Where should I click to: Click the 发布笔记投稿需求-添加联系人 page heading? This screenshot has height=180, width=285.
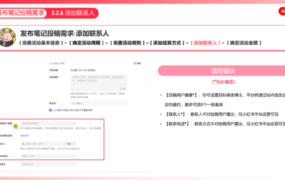click(x=64, y=33)
